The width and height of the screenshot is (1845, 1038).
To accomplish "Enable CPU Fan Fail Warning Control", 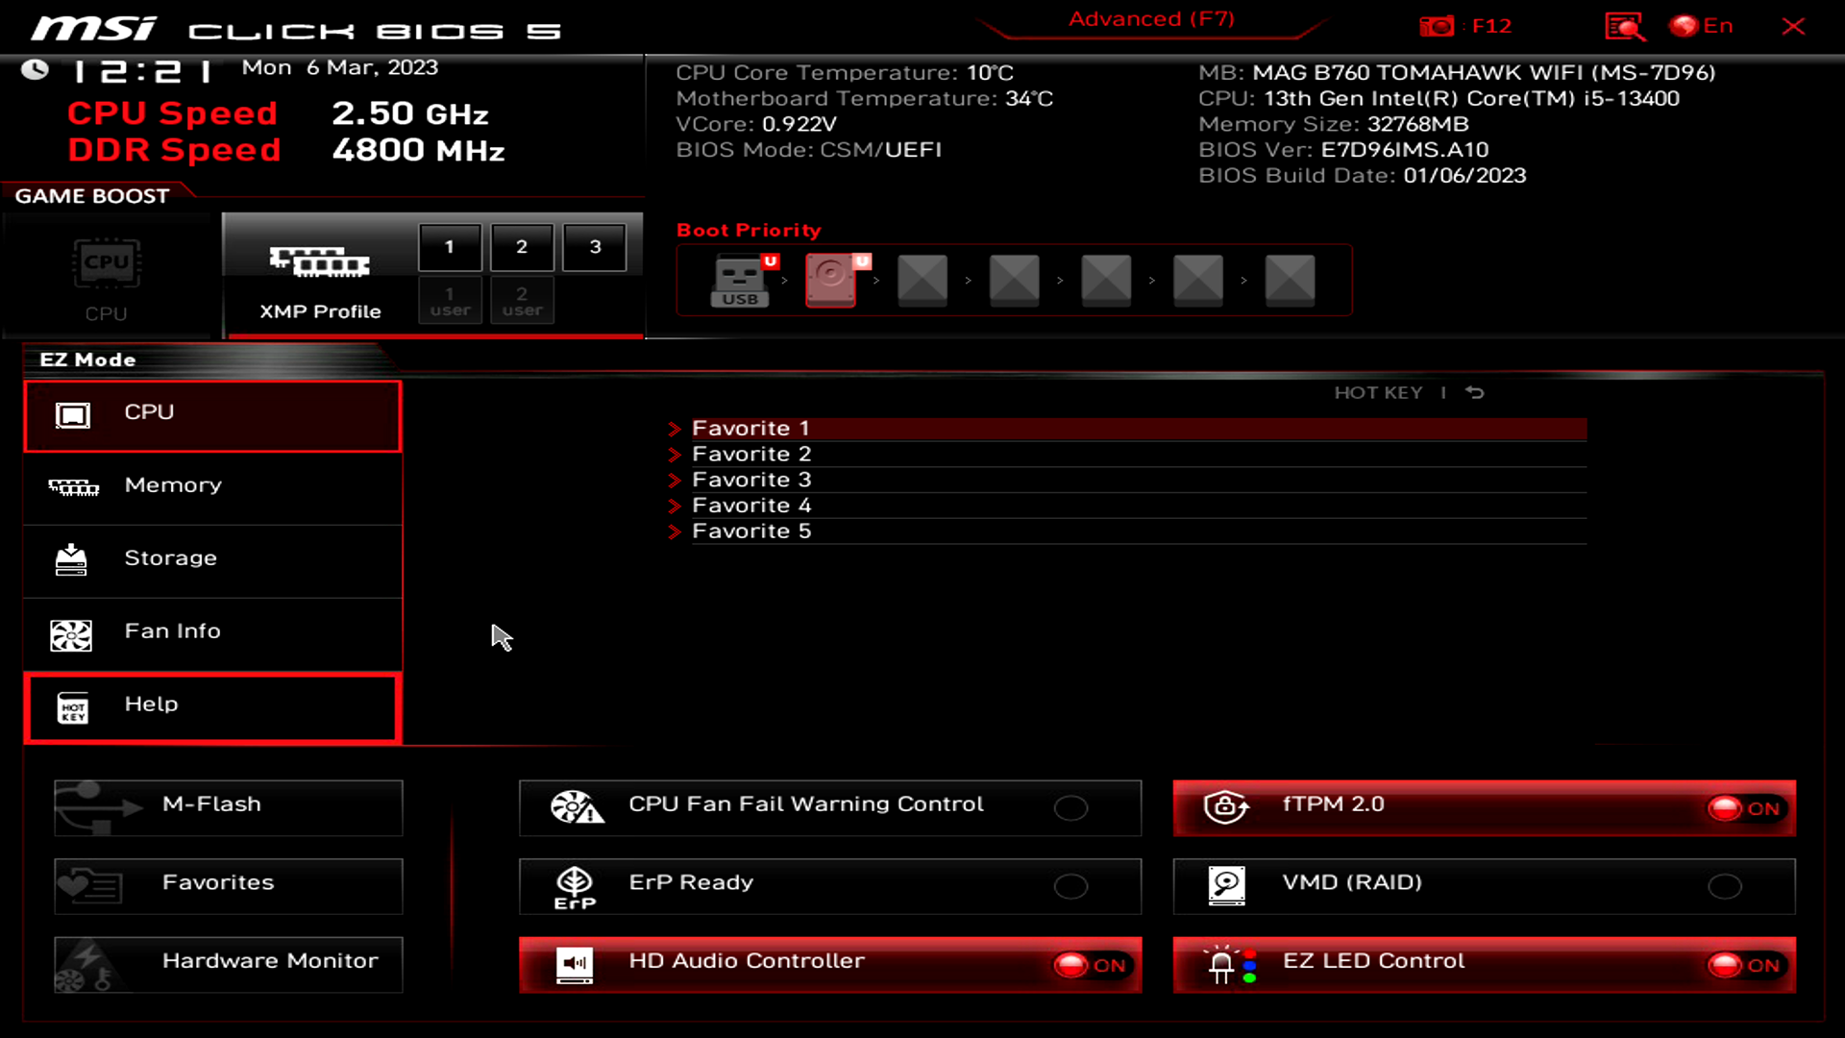I will pyautogui.click(x=1070, y=807).
